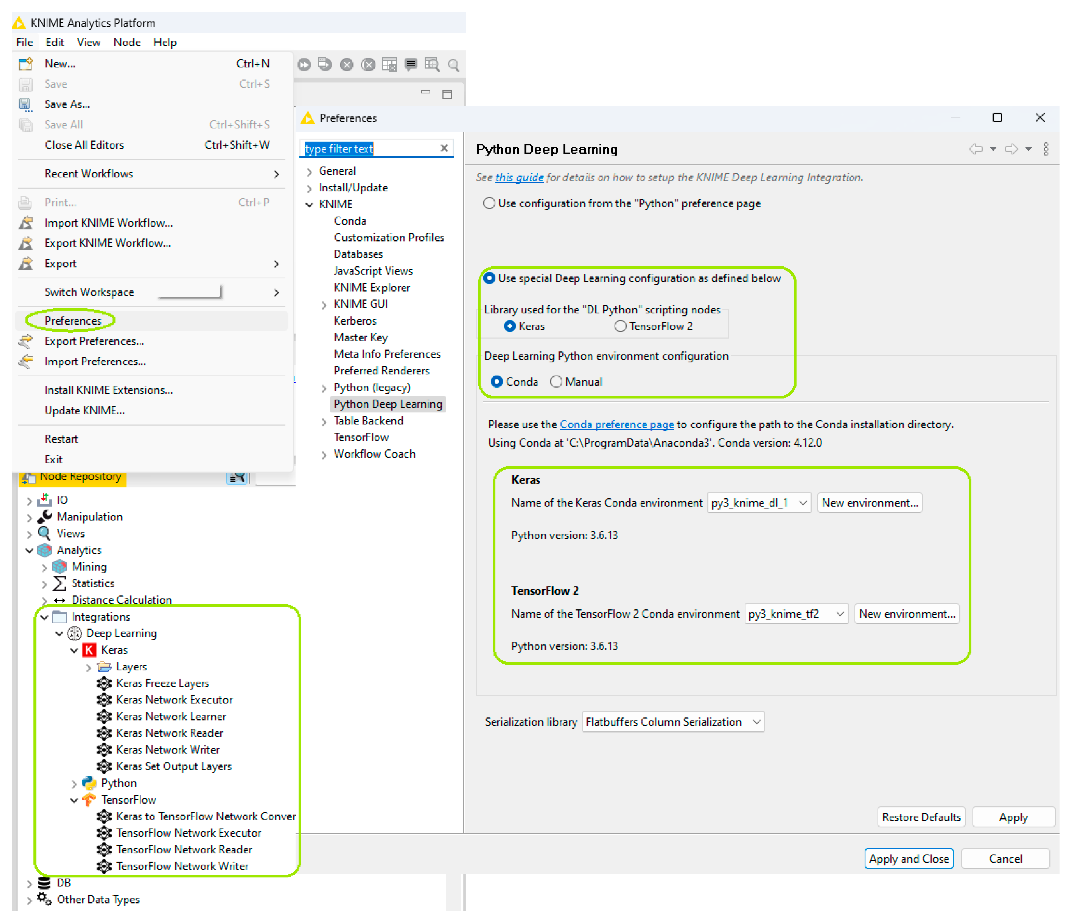Select configuration from Python preference page option
The width and height of the screenshot is (1073, 918).
pyautogui.click(x=489, y=203)
